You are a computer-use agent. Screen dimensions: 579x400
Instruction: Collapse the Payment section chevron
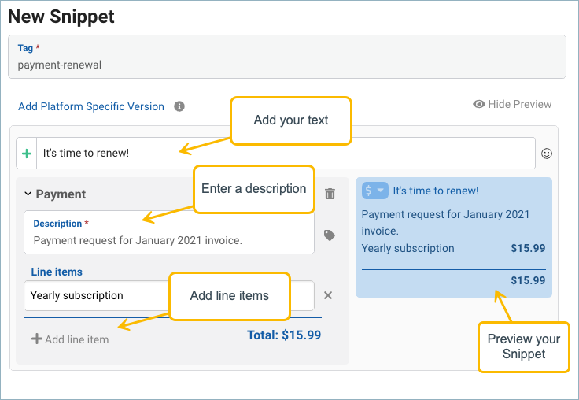(x=28, y=194)
